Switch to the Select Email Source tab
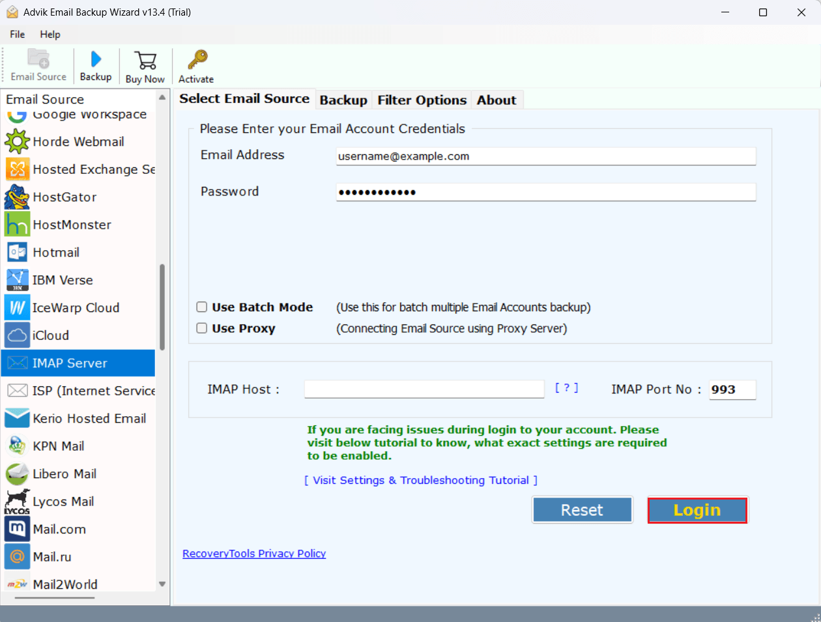The width and height of the screenshot is (821, 622). (244, 98)
